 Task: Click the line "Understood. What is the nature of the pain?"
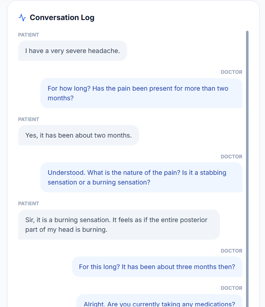137,173
